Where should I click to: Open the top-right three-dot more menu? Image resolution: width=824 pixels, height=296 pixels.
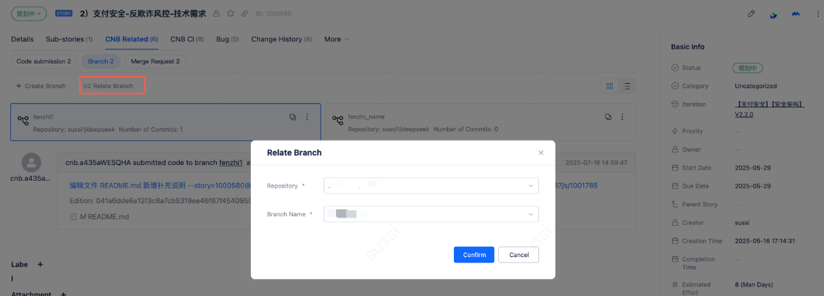click(818, 14)
